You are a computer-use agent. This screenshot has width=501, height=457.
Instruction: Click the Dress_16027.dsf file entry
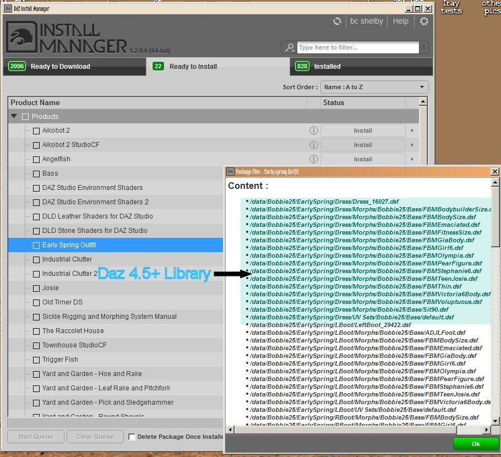(324, 202)
